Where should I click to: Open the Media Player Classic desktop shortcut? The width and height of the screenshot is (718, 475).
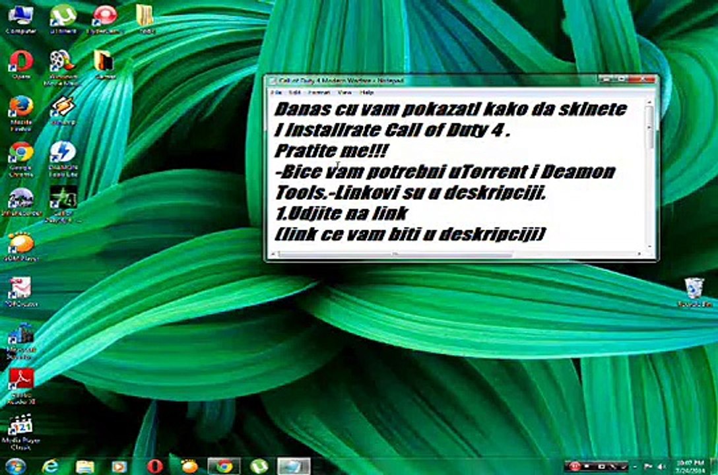pyautogui.click(x=21, y=432)
